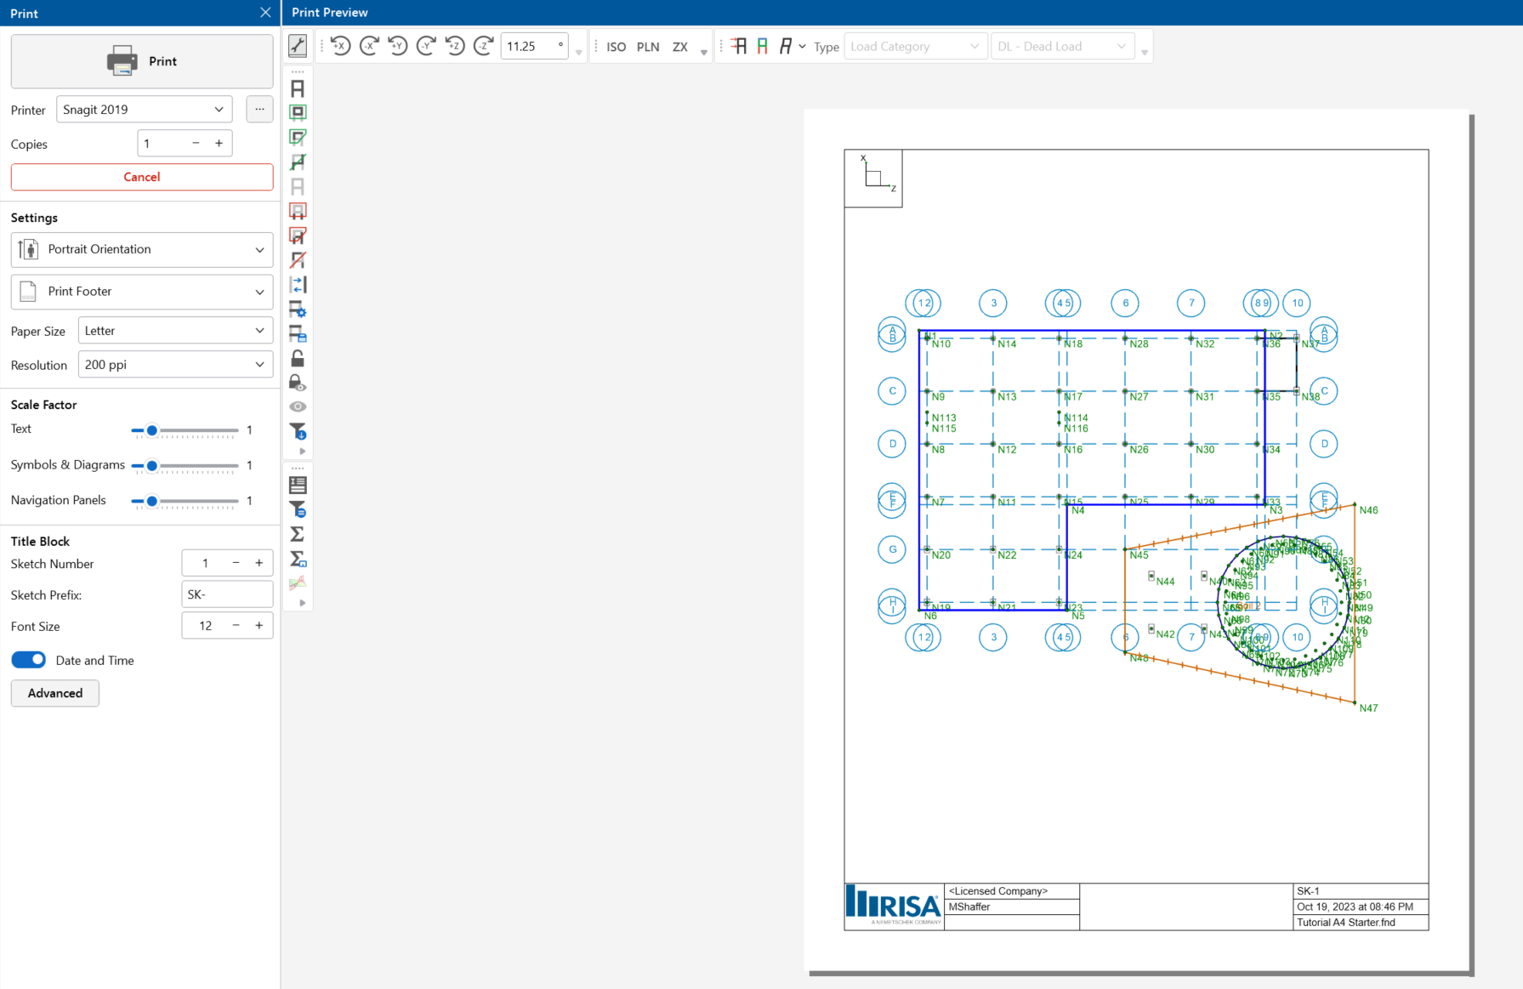Switch to ISO view

[616, 47]
